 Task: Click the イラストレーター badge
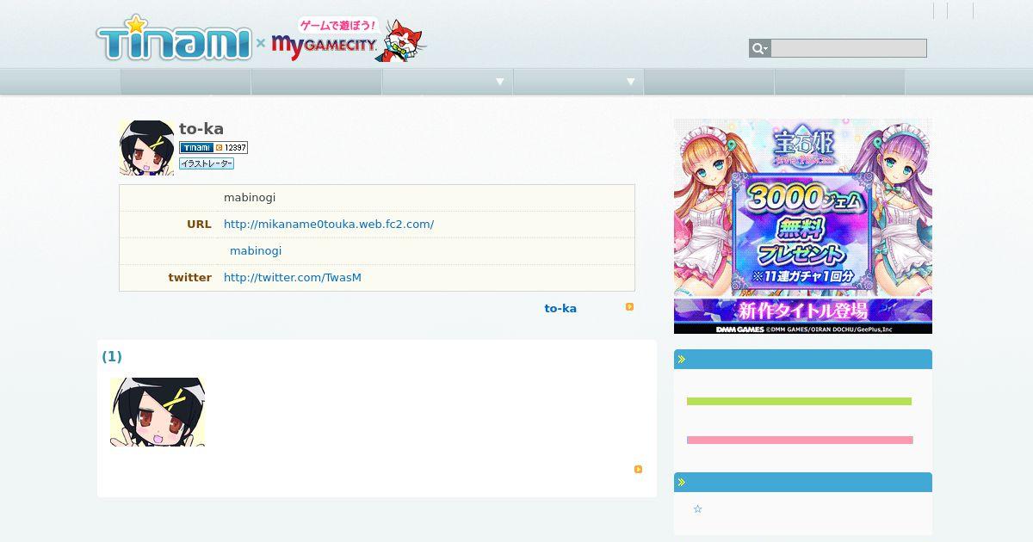tap(207, 163)
